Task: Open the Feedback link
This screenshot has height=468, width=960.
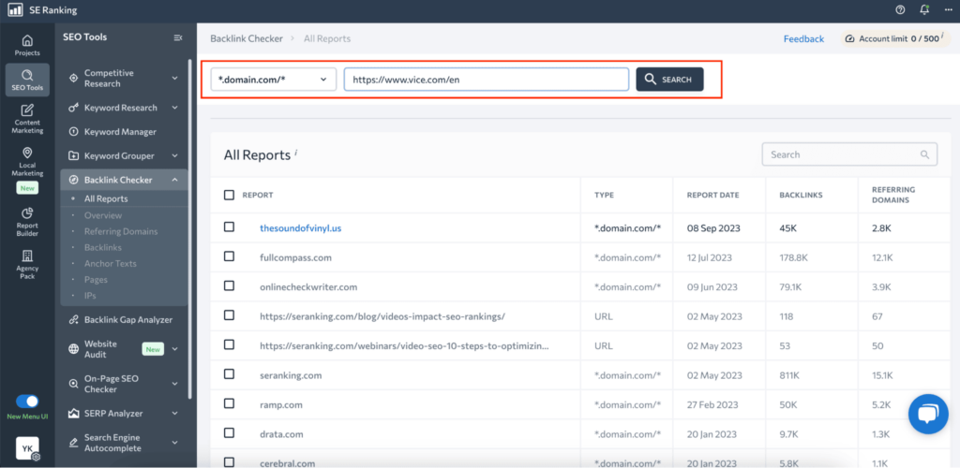Action: (x=803, y=38)
